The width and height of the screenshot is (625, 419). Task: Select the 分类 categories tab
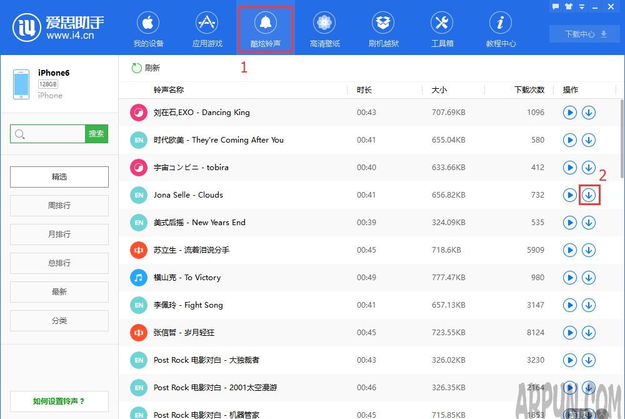(59, 321)
